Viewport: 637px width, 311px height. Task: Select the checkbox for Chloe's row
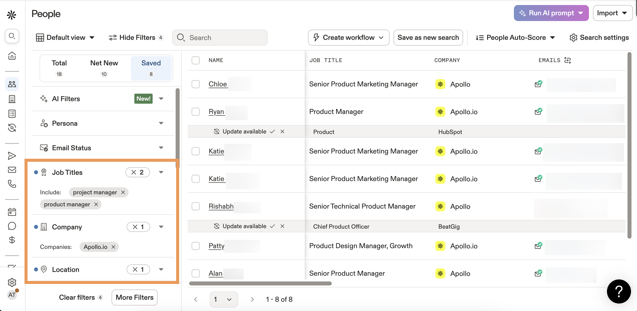pyautogui.click(x=196, y=84)
